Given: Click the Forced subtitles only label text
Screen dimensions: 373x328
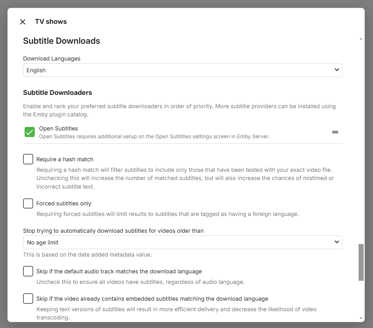Looking at the screenshot, I should [64, 203].
